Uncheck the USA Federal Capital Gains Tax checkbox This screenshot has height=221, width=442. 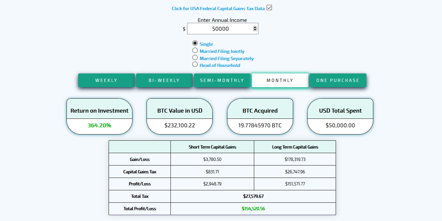(269, 8)
